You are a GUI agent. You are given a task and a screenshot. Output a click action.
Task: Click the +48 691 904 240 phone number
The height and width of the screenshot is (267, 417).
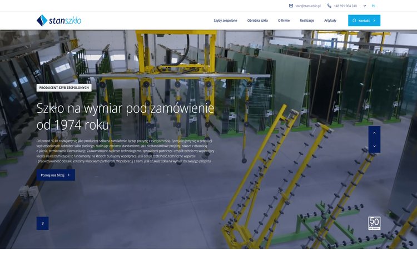click(x=345, y=6)
